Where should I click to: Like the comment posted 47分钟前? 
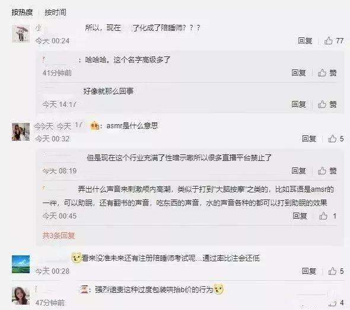tap(336, 303)
